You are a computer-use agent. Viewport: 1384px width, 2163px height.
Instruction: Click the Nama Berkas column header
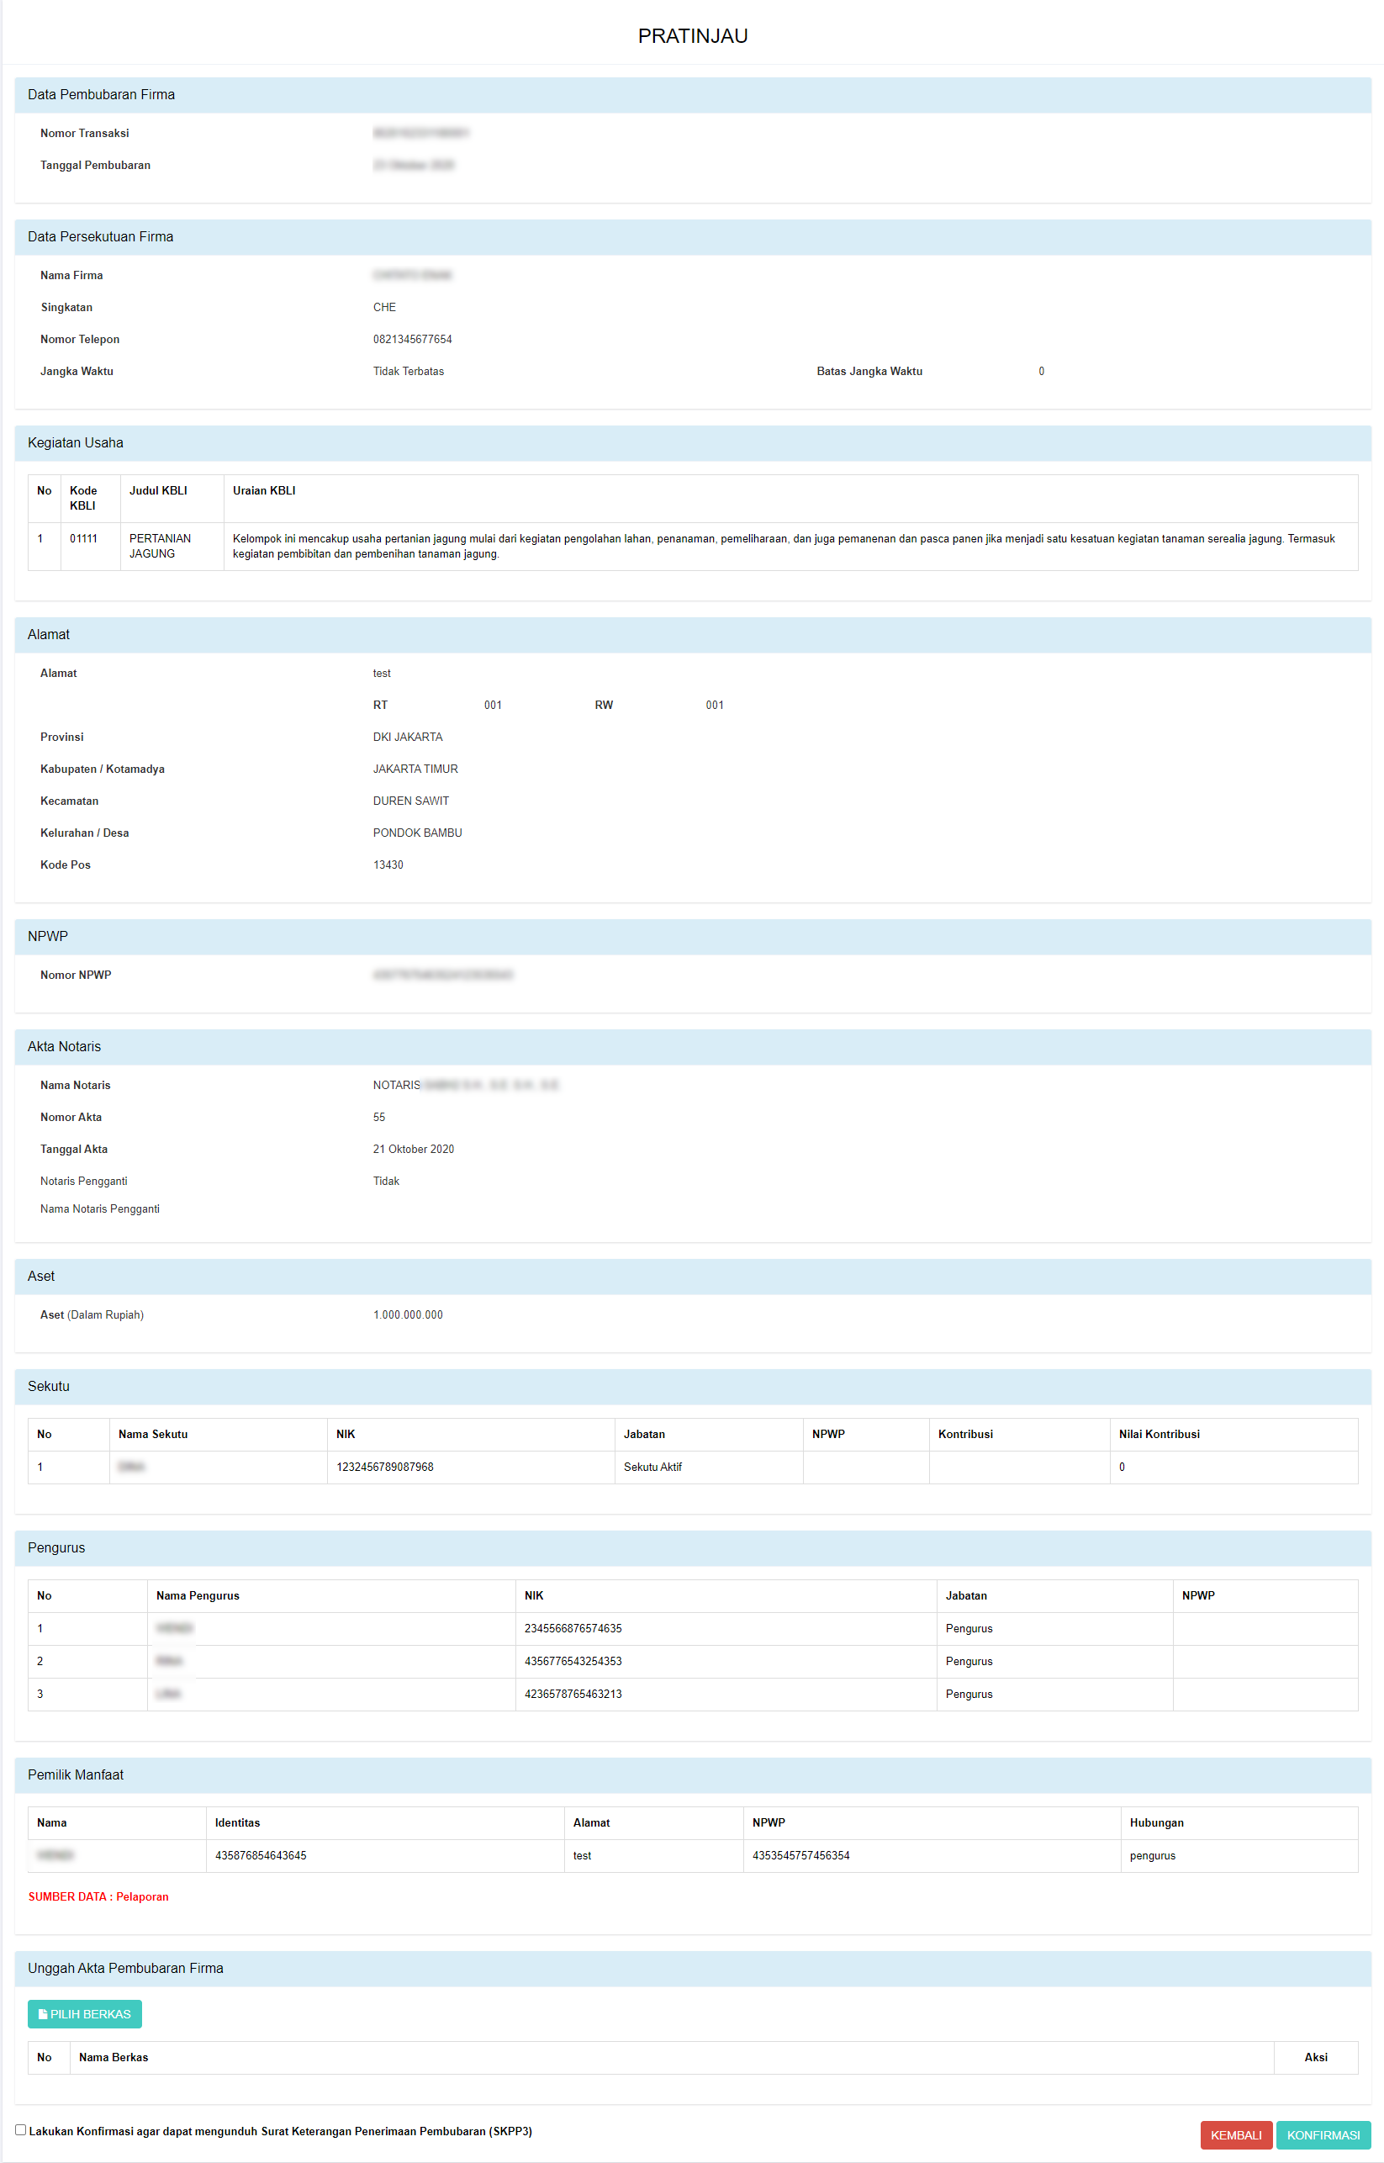pyautogui.click(x=114, y=2057)
